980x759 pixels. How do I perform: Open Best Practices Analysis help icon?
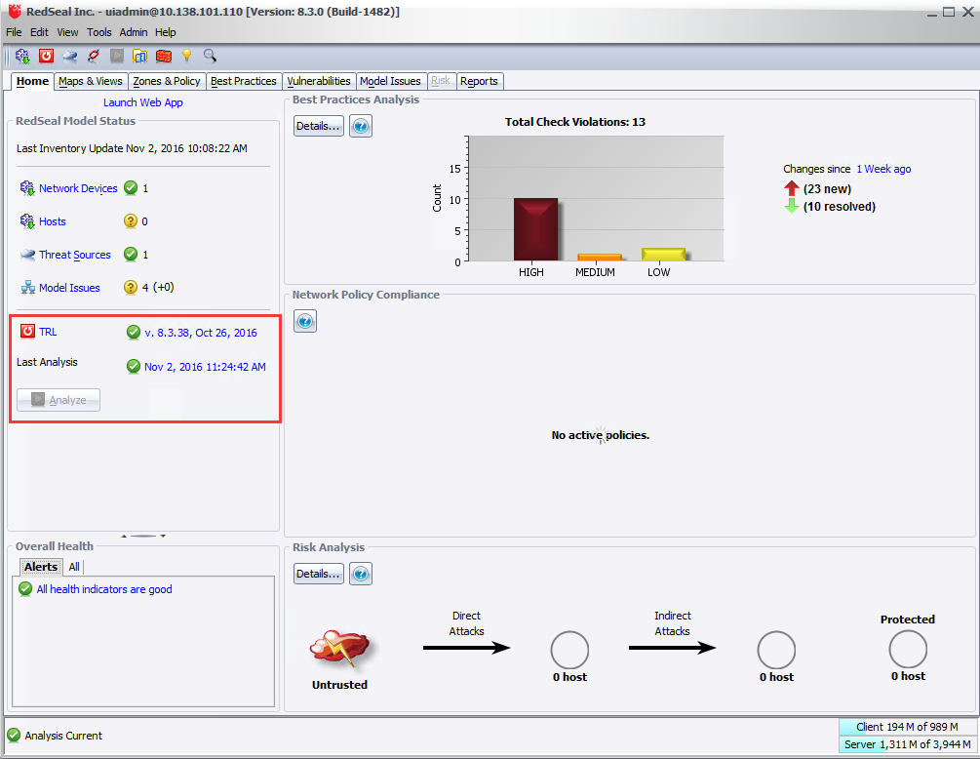coord(360,125)
